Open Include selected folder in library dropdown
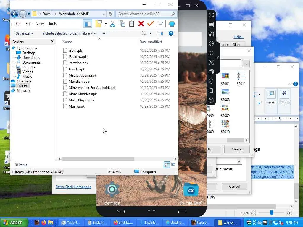Viewport: 303px width, 227px height. click(x=69, y=33)
